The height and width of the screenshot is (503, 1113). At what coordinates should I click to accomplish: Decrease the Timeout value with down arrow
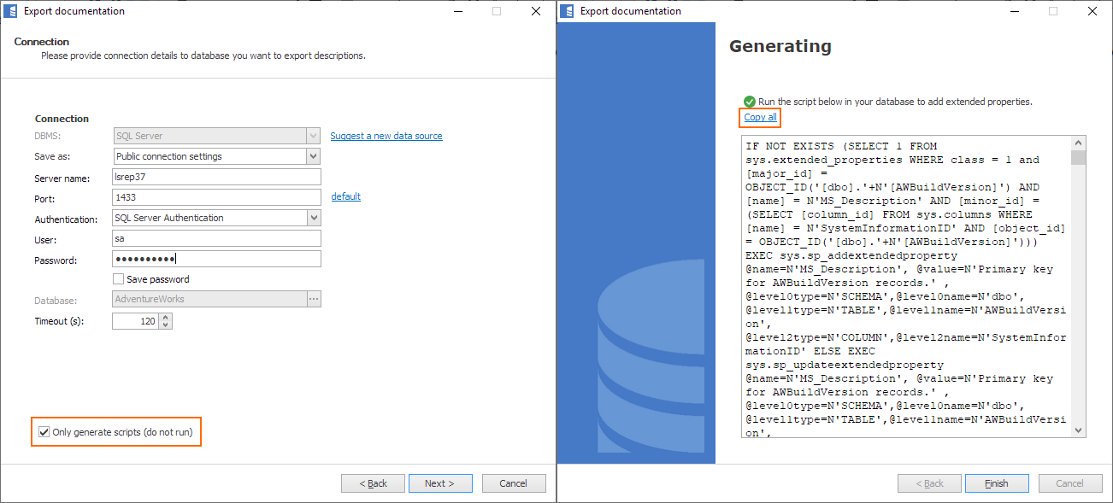coord(166,325)
